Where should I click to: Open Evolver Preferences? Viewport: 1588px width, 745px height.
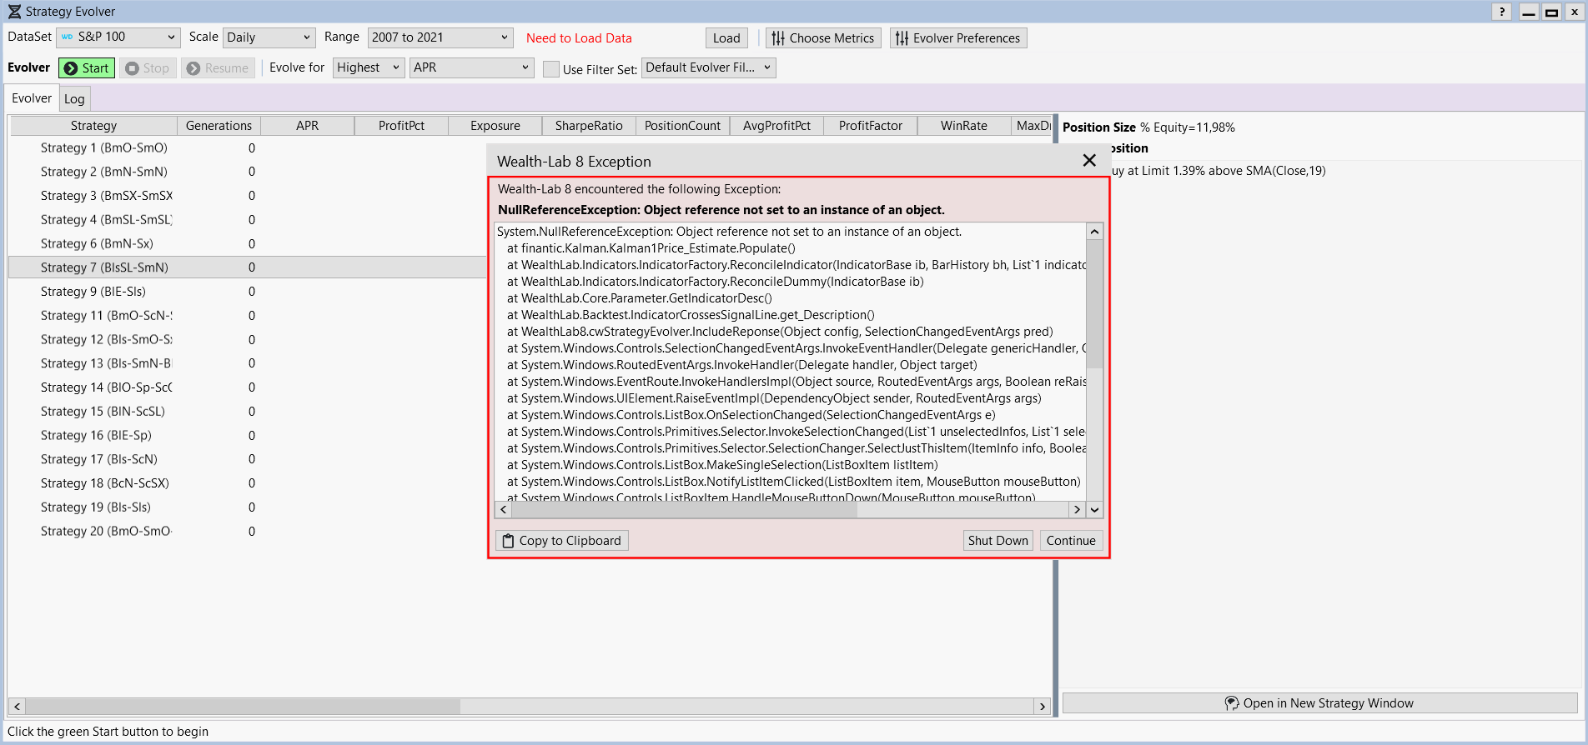click(957, 38)
